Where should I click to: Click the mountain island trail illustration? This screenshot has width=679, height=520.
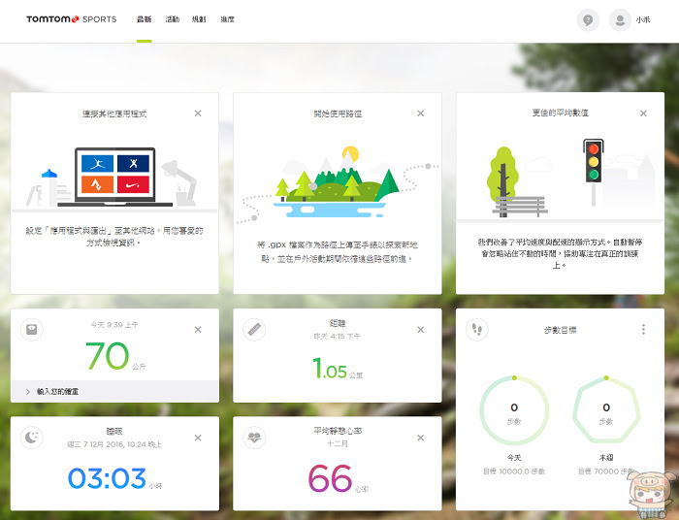338,181
